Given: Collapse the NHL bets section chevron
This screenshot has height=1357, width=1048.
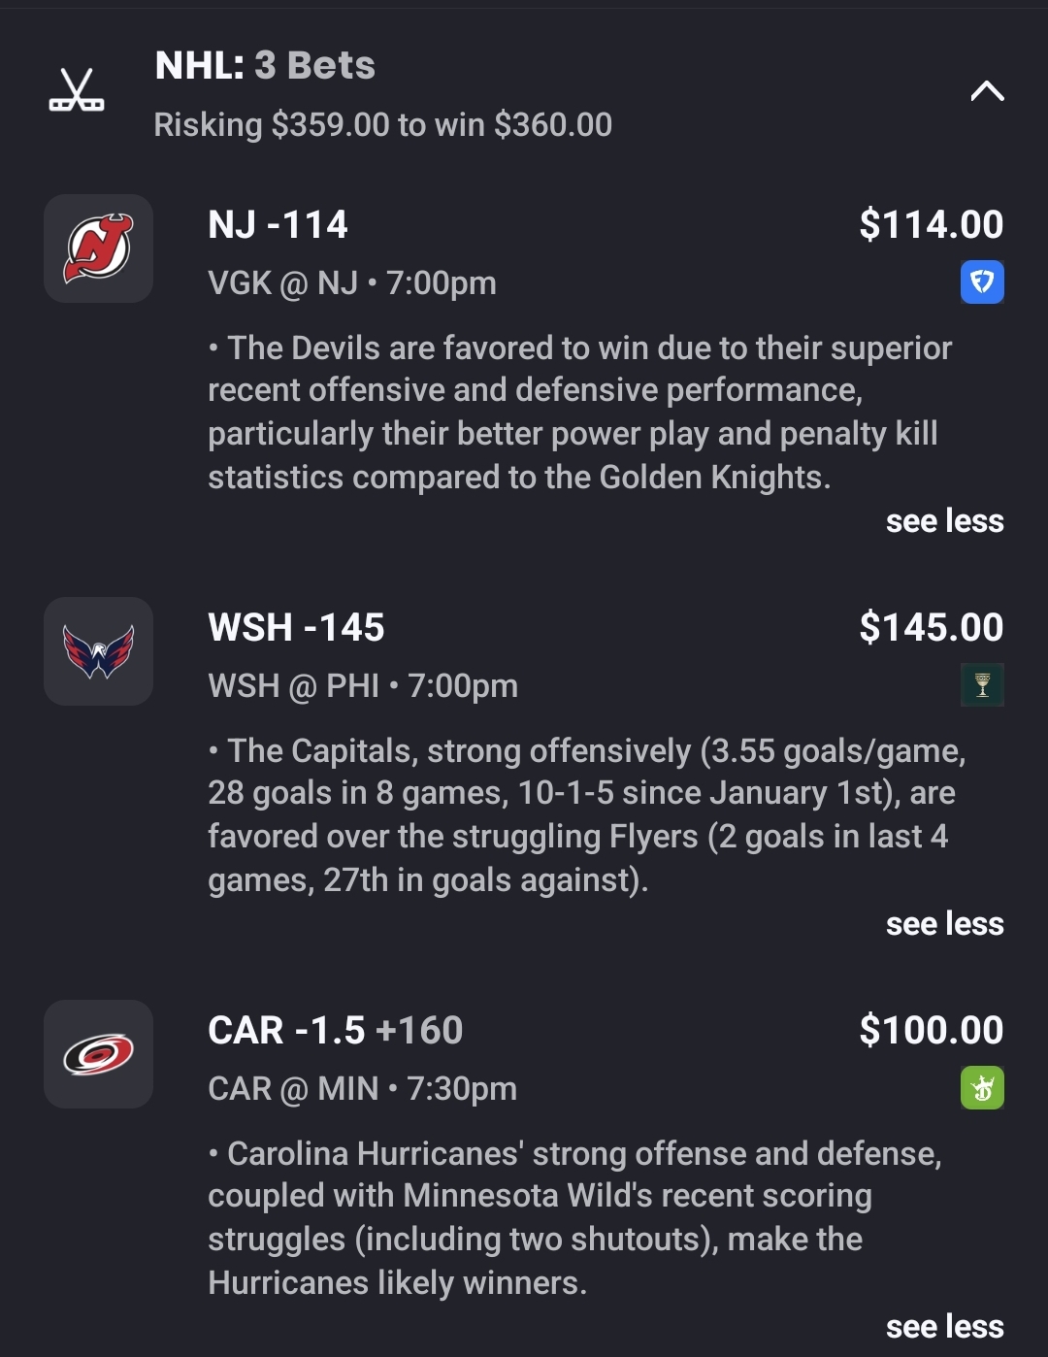Looking at the screenshot, I should point(987,91).
